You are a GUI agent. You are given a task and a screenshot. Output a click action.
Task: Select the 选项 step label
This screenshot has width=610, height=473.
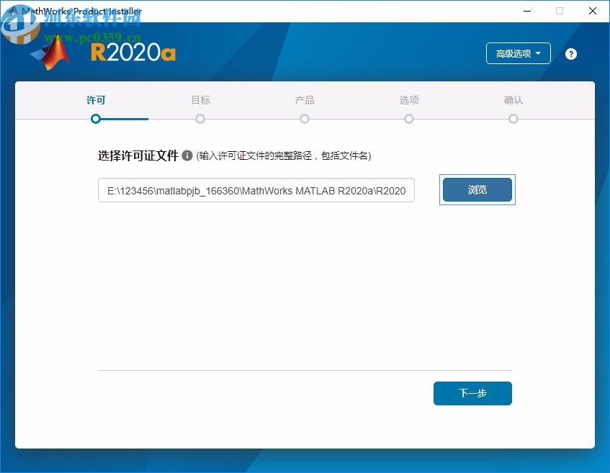(409, 100)
